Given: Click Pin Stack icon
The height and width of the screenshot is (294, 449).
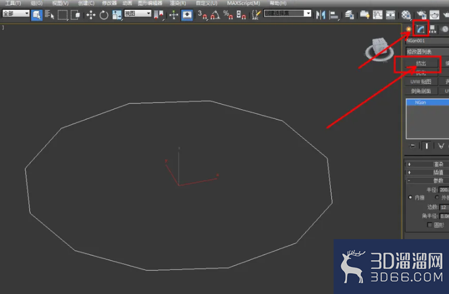Looking at the screenshot, I should pos(412,146).
